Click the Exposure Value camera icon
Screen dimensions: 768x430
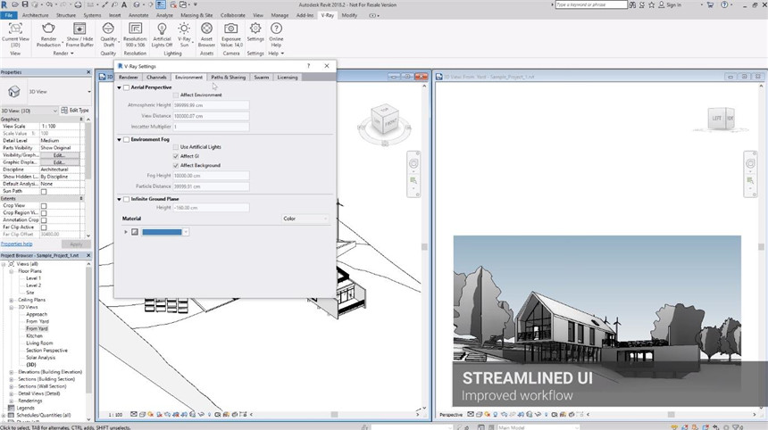click(231, 29)
